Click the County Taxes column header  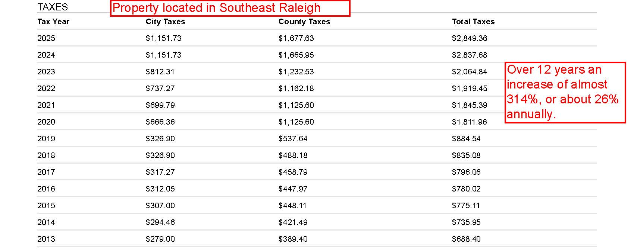click(304, 22)
